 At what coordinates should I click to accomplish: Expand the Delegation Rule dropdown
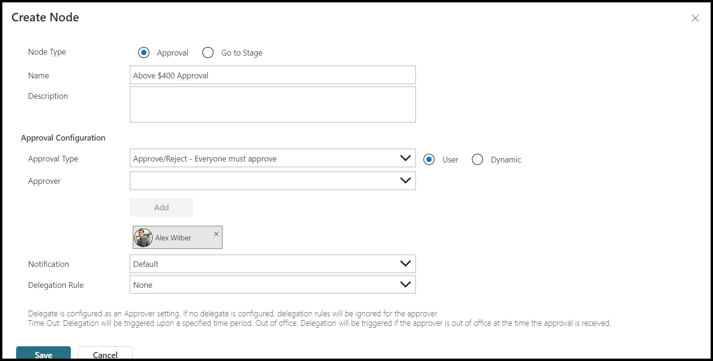tap(405, 285)
